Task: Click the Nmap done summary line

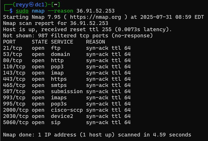Action: (x=97, y=135)
